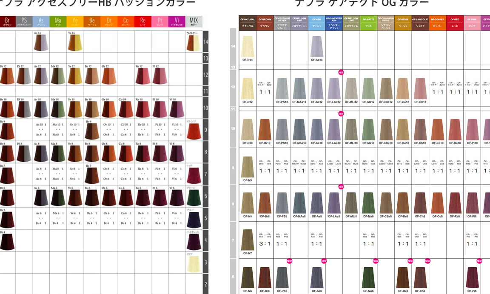Screen dimensions: 490x294
Task: Select the OF-Pi8 pink swatch
Action: point(472,203)
